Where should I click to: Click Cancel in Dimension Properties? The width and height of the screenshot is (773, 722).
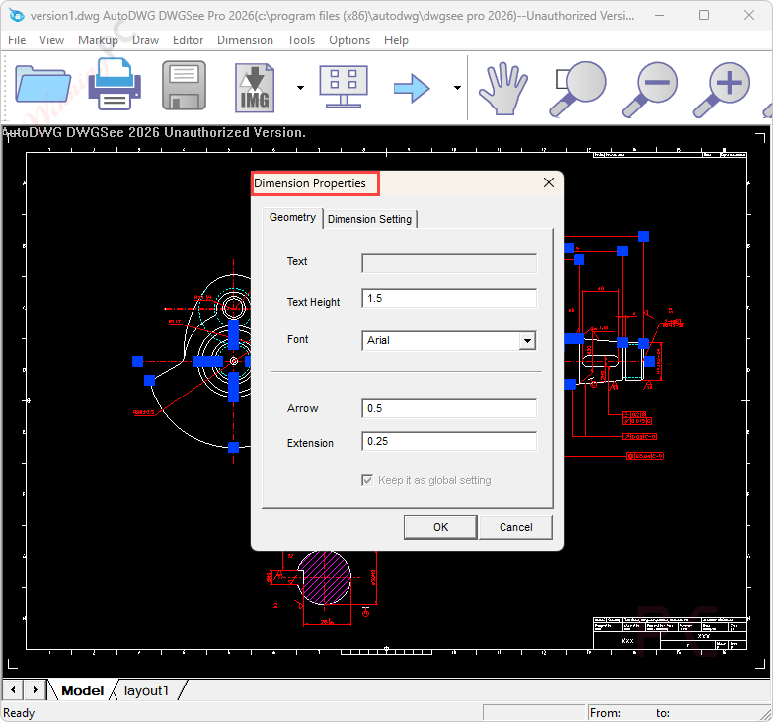pyautogui.click(x=515, y=527)
